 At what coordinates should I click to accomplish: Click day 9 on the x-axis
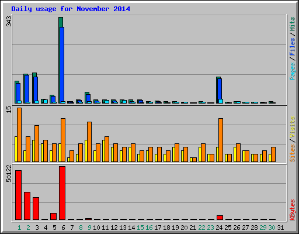pos(89,228)
